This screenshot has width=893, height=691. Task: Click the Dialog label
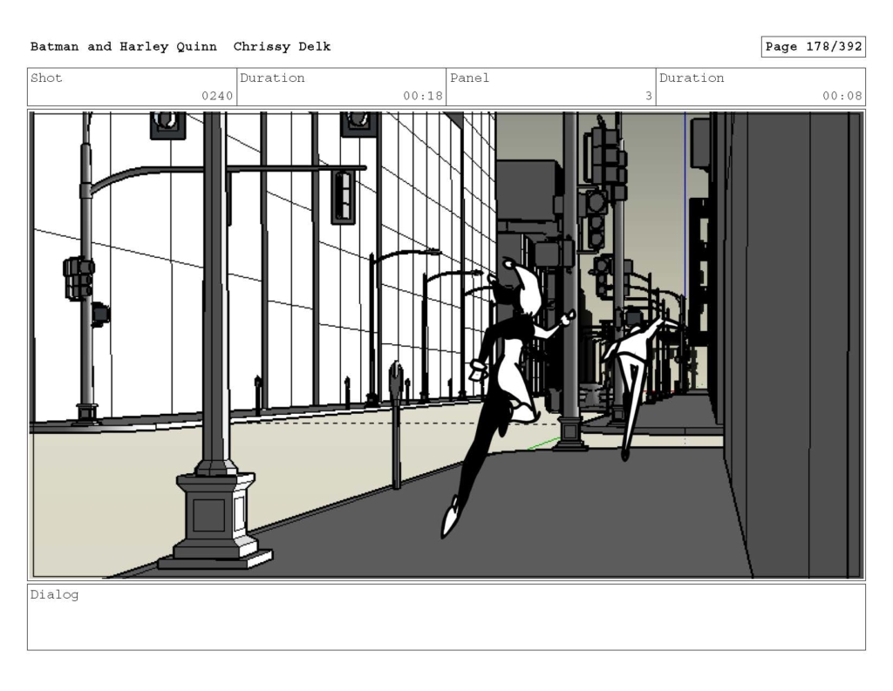(55, 595)
